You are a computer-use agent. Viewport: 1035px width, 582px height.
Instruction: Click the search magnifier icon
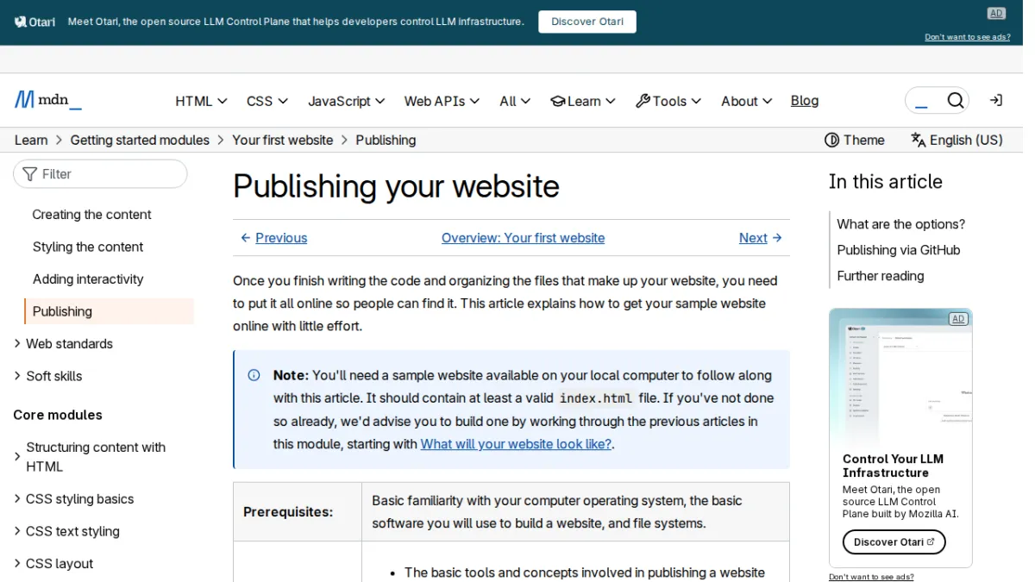click(956, 101)
